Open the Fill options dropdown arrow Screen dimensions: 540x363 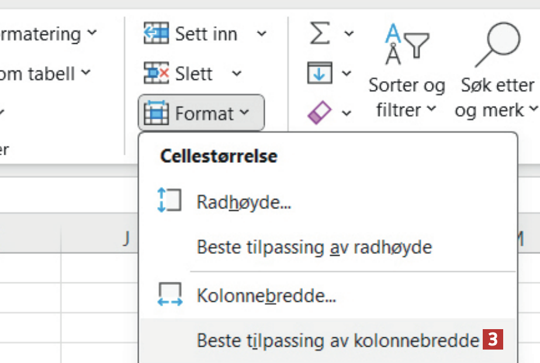[347, 74]
